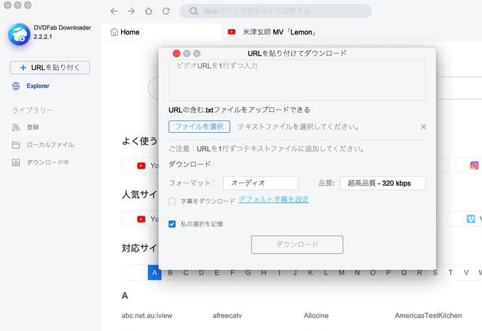Click the browser forward arrow icon
482x331 pixels.
pos(131,11)
